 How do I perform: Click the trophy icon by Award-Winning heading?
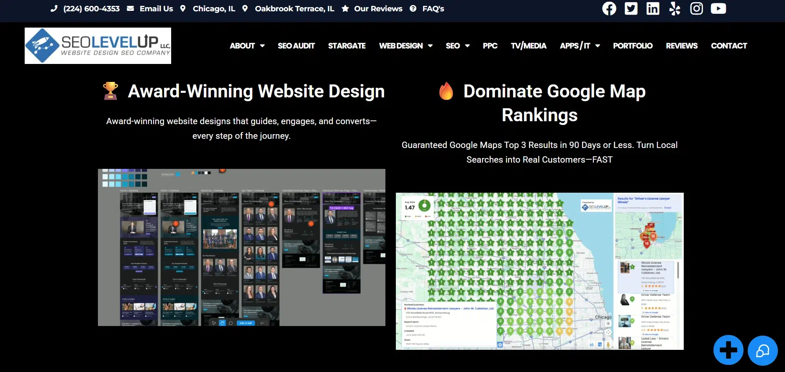click(x=110, y=91)
